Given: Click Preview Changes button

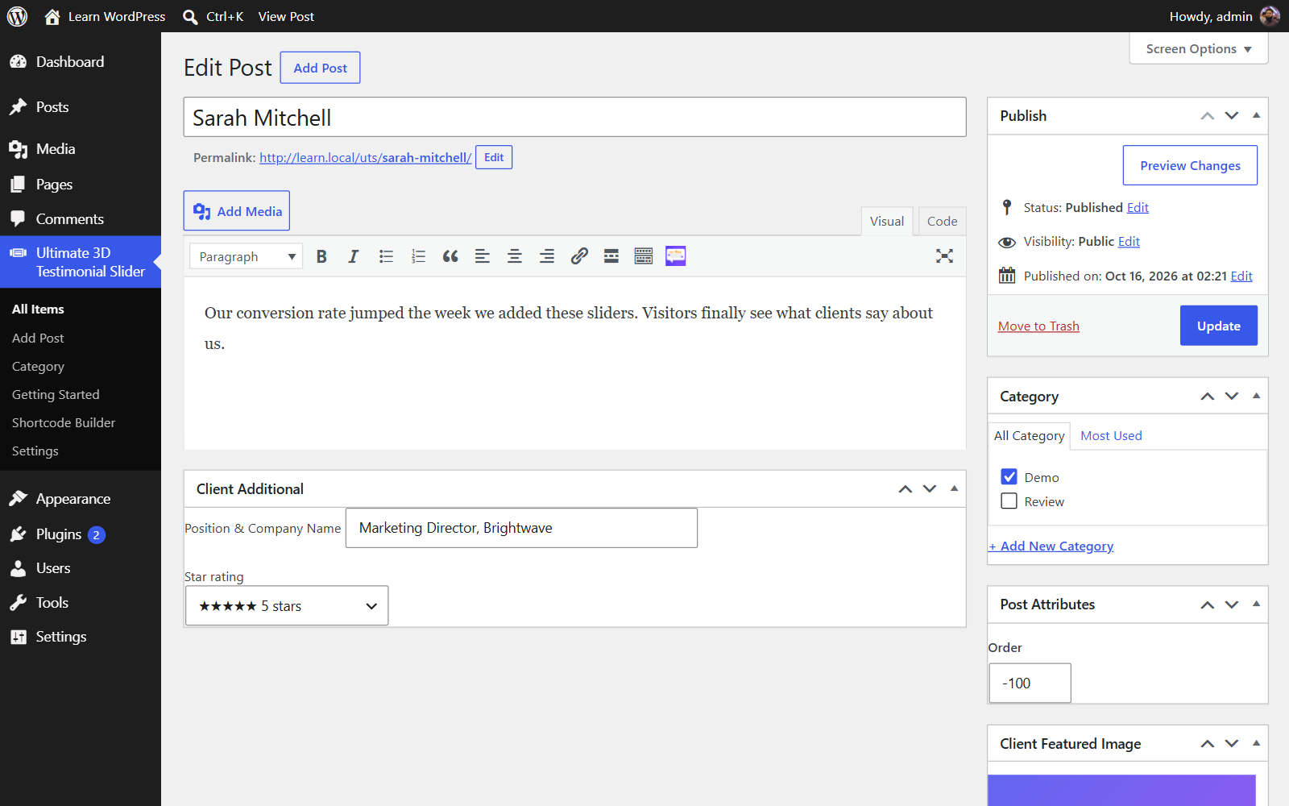Looking at the screenshot, I should pyautogui.click(x=1190, y=165).
